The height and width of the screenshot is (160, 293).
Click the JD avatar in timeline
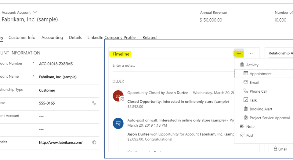(x=118, y=96)
